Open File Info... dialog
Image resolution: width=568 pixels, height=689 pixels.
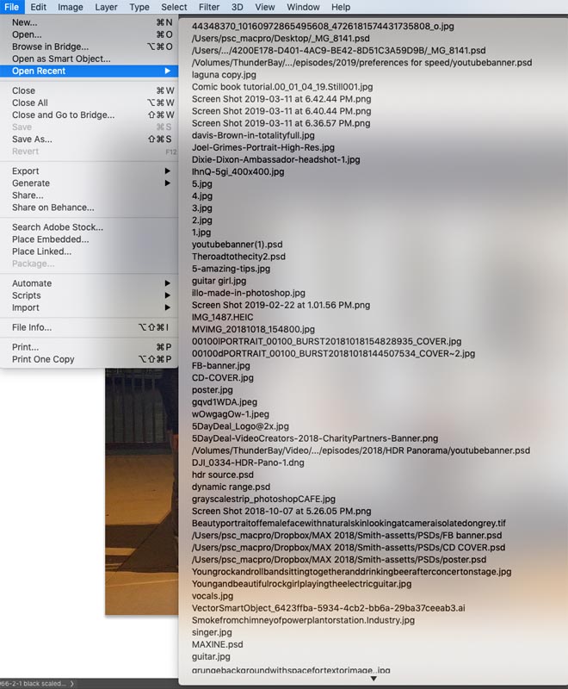coord(90,327)
